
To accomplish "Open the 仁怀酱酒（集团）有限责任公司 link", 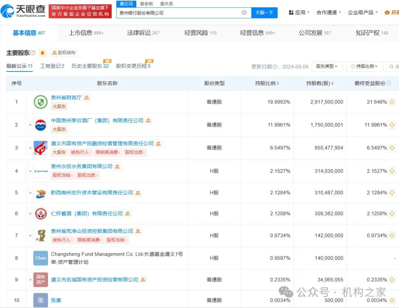I will pos(87,214).
